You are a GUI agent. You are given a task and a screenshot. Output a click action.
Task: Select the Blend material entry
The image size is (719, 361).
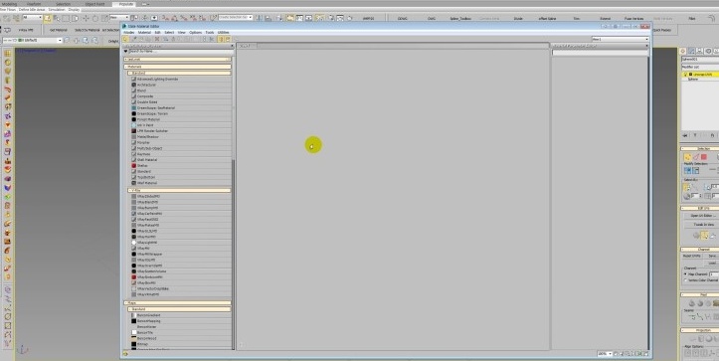(181, 90)
